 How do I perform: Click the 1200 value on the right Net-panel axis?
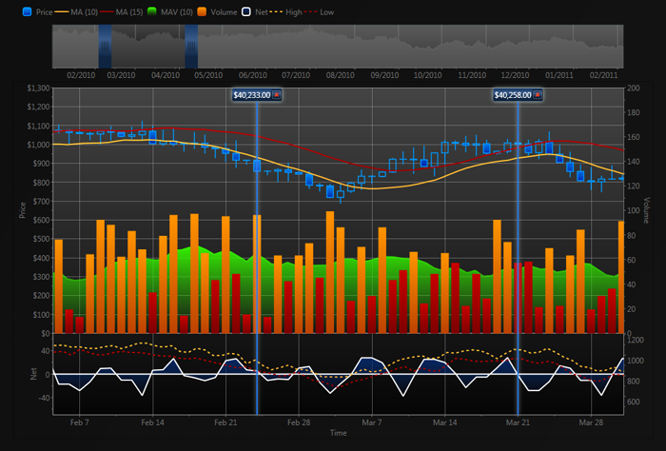click(x=635, y=341)
